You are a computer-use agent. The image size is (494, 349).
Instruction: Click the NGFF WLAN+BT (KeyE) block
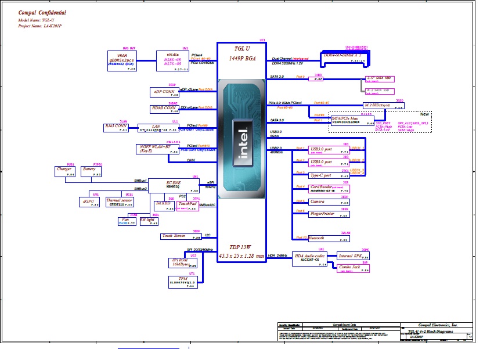pyautogui.click(x=158, y=149)
